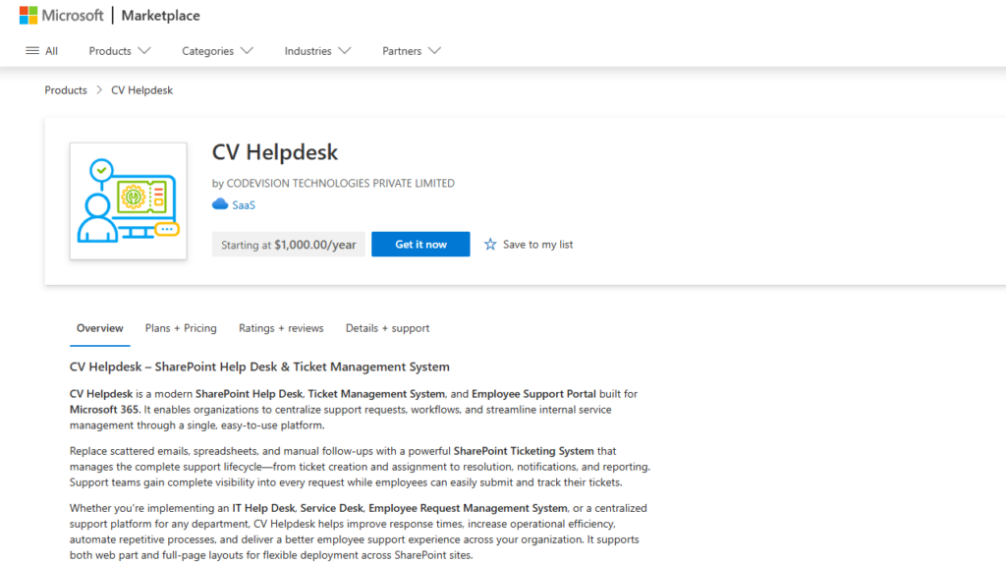Image resolution: width=1006 pixels, height=565 pixels.
Task: Go to Products breadcrumb link
Action: [66, 90]
